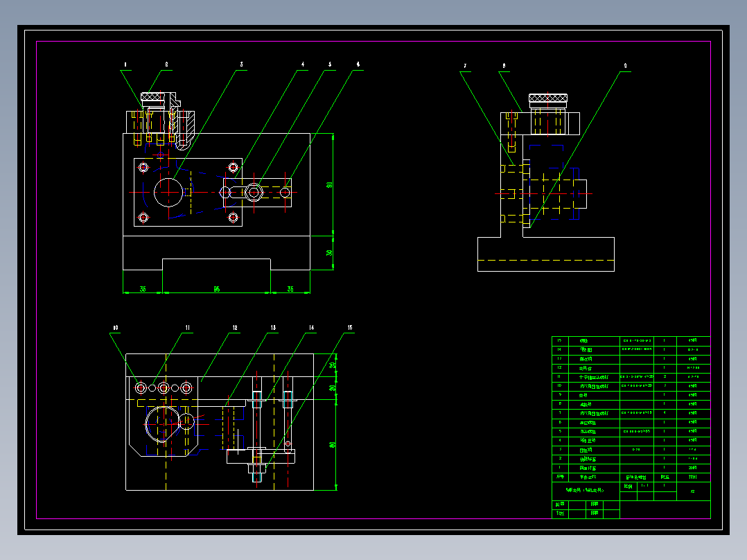Click balloon label 6 in the front view
Viewport: 747px width, 560px height.
pos(358,64)
